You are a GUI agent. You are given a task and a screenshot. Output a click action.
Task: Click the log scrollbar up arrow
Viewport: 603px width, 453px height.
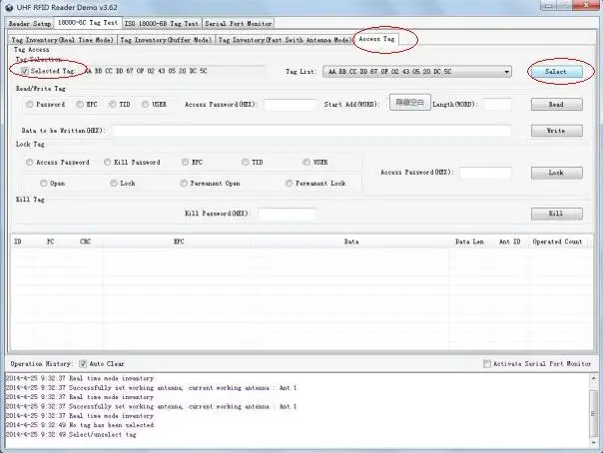(593, 378)
